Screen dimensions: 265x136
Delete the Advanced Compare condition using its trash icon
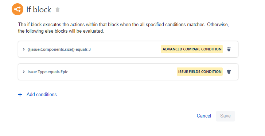click(x=229, y=49)
